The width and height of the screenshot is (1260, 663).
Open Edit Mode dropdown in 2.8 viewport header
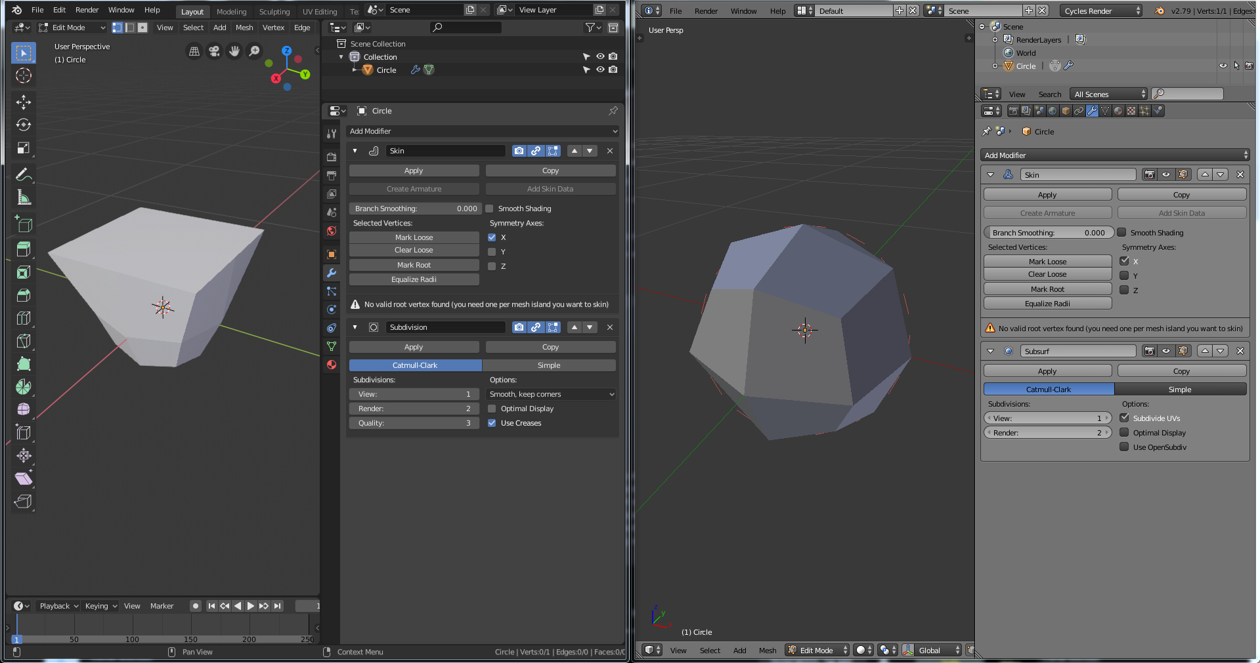(x=72, y=28)
